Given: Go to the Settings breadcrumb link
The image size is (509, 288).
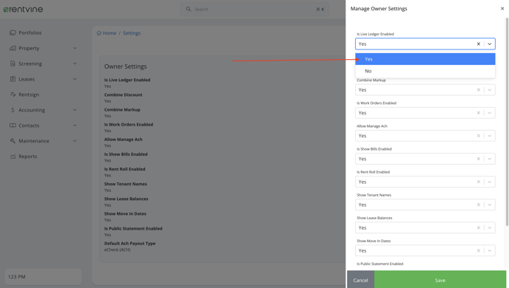Looking at the screenshot, I should (132, 33).
